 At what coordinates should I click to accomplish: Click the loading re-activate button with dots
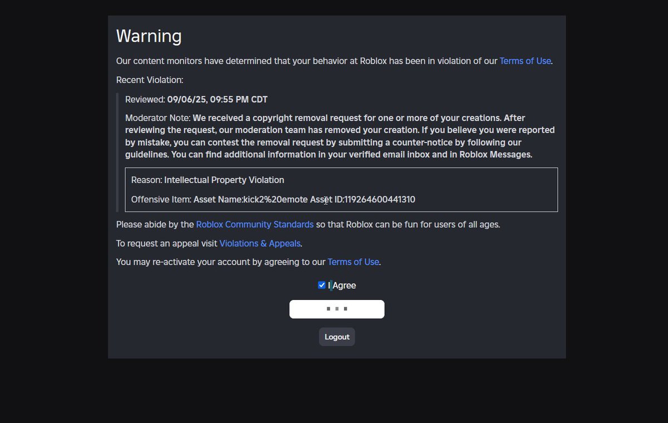(337, 309)
